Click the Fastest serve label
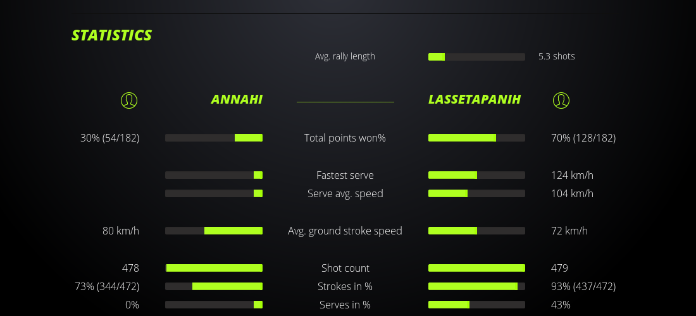Viewport: 696px width, 316px height. pos(345,175)
